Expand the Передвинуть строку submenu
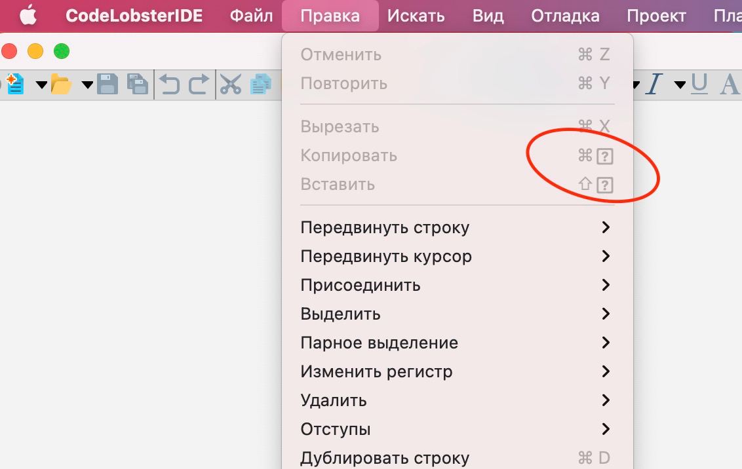This screenshot has width=742, height=469. pos(457,227)
